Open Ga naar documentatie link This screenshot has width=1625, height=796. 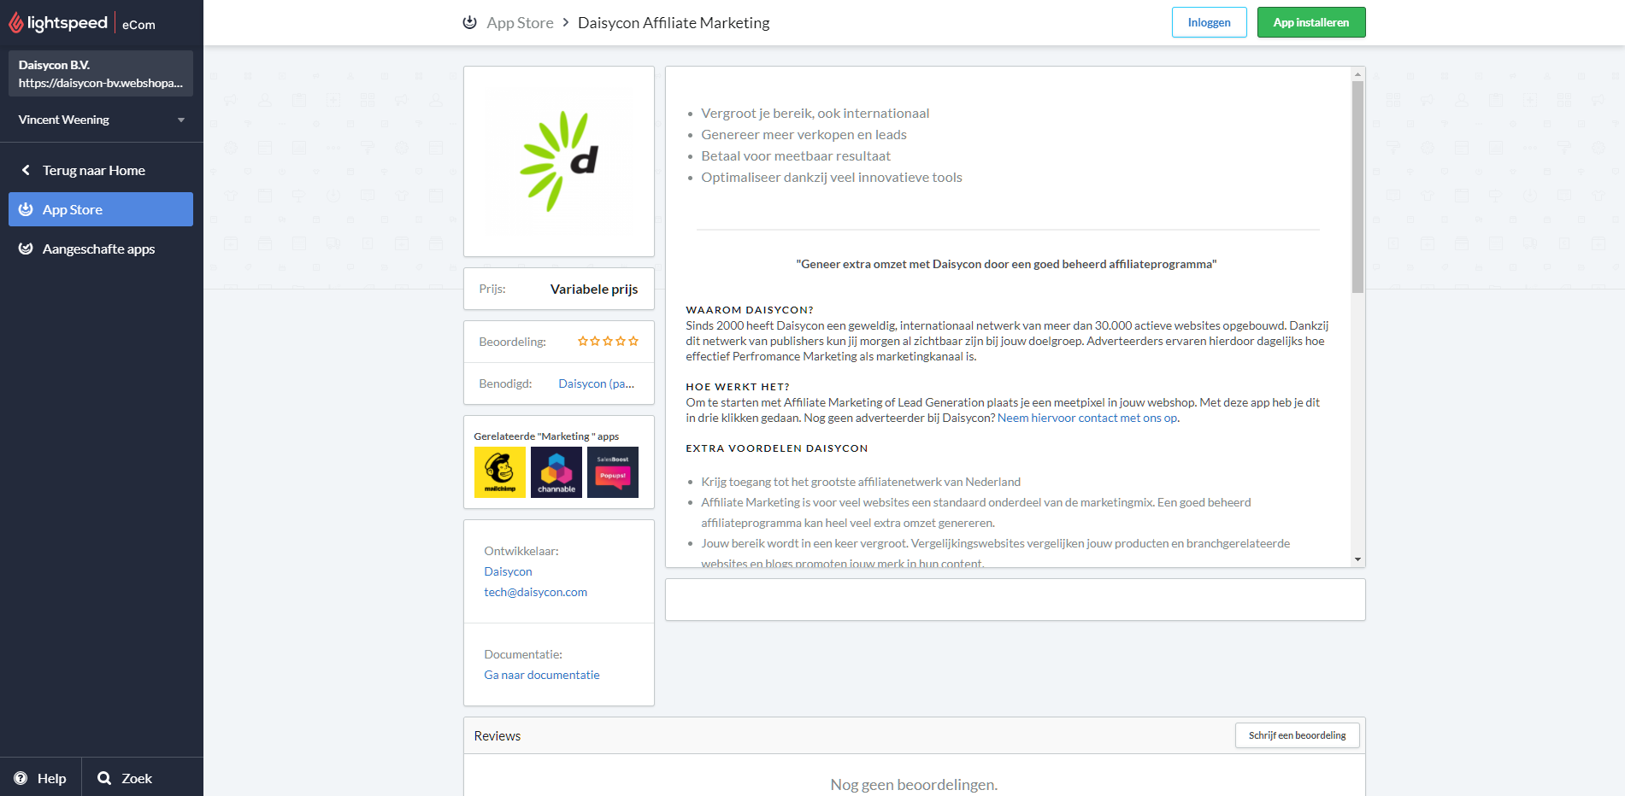coord(542,675)
